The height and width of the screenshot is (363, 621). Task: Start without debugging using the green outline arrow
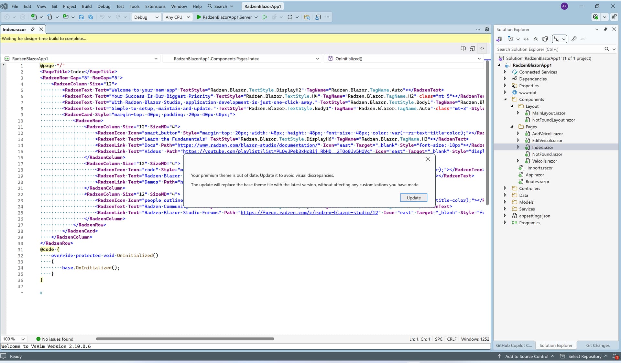265,17
